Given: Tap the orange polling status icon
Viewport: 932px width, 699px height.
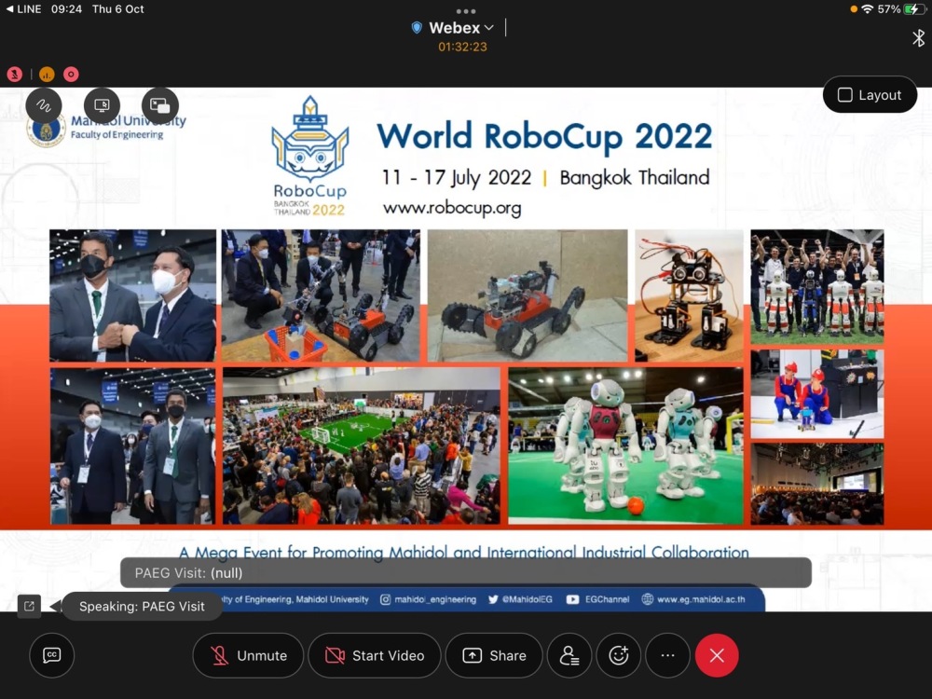Looking at the screenshot, I should pos(47,75).
